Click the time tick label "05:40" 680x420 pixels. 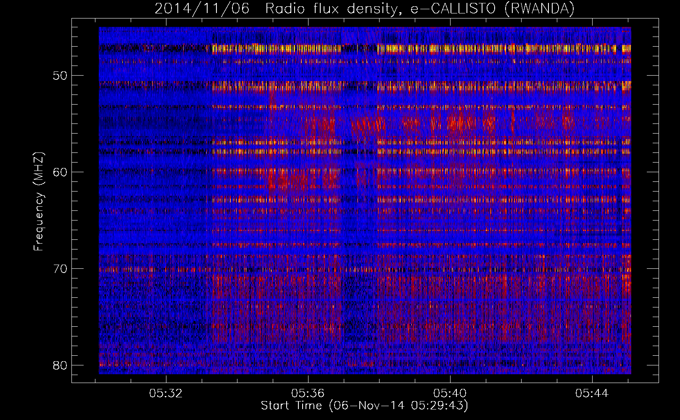coord(450,394)
